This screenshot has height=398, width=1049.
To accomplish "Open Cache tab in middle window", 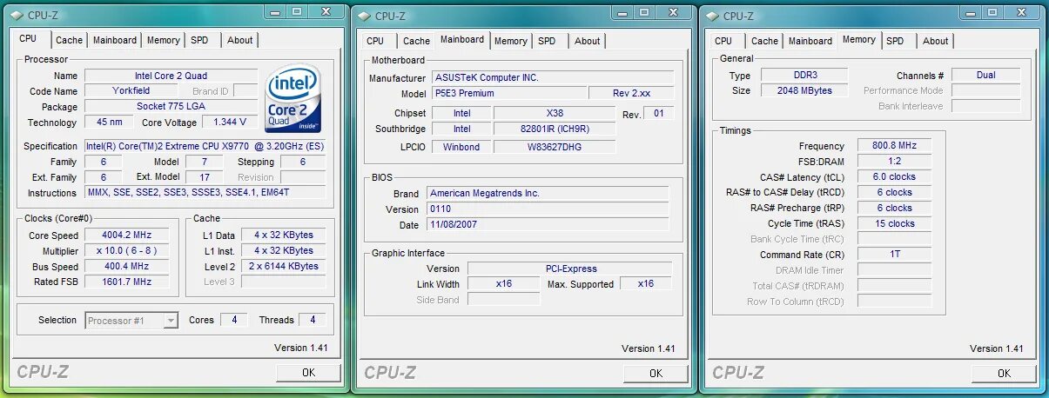I will (x=416, y=41).
